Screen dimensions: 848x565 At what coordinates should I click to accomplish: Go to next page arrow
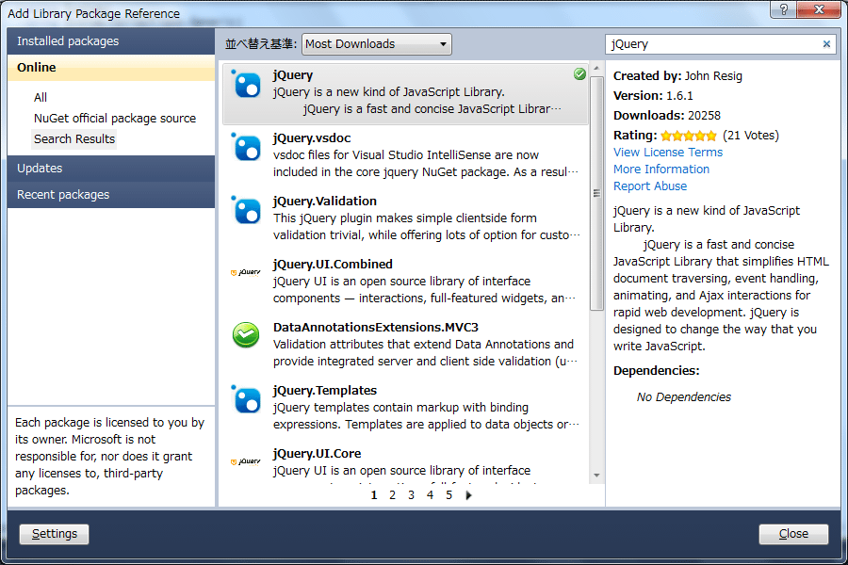[x=468, y=495]
